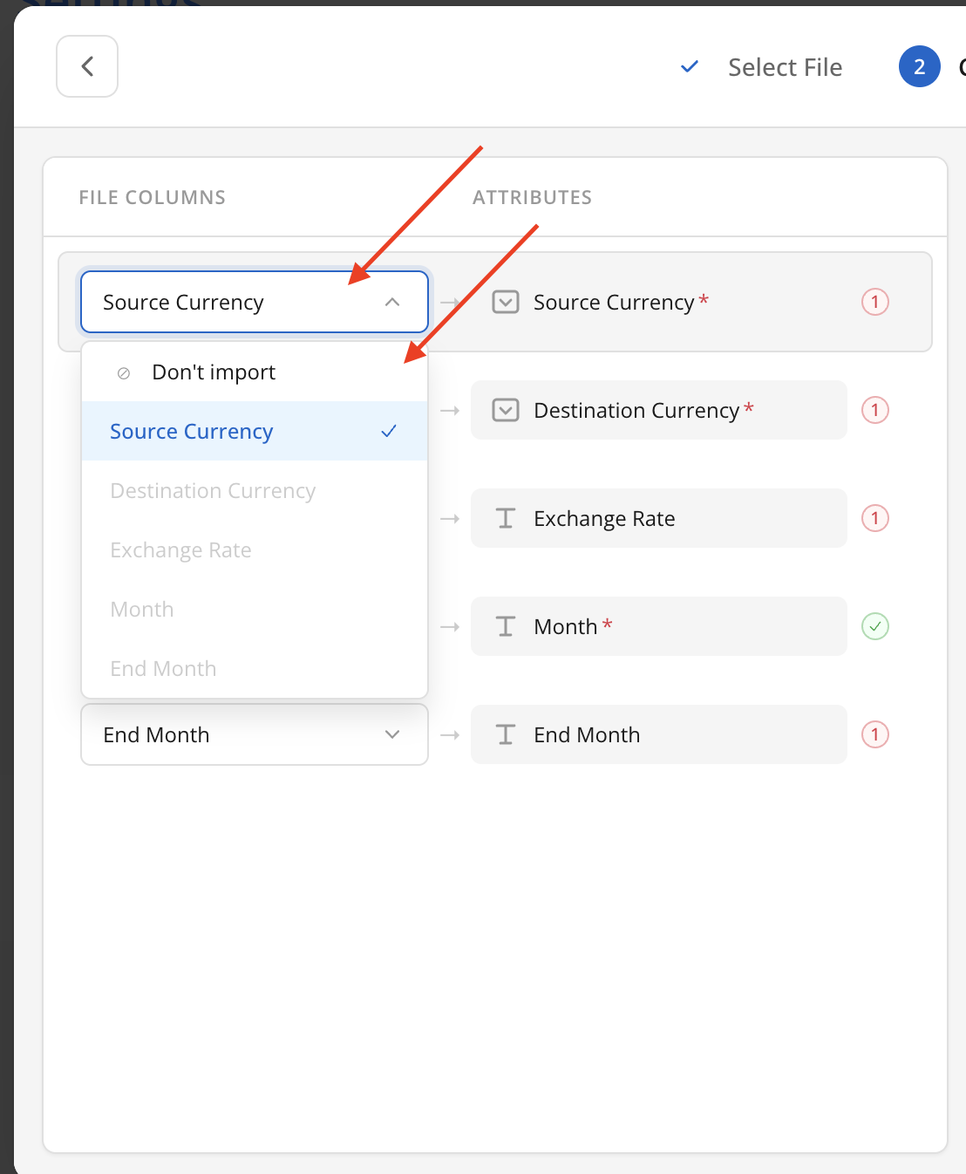This screenshot has height=1174, width=966.
Task: Click the dropdown-type icon beside Destination Currency
Action: pyautogui.click(x=506, y=410)
